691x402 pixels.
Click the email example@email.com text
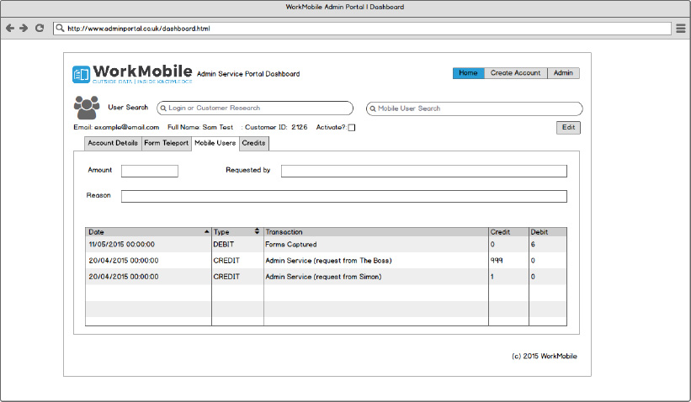(116, 127)
